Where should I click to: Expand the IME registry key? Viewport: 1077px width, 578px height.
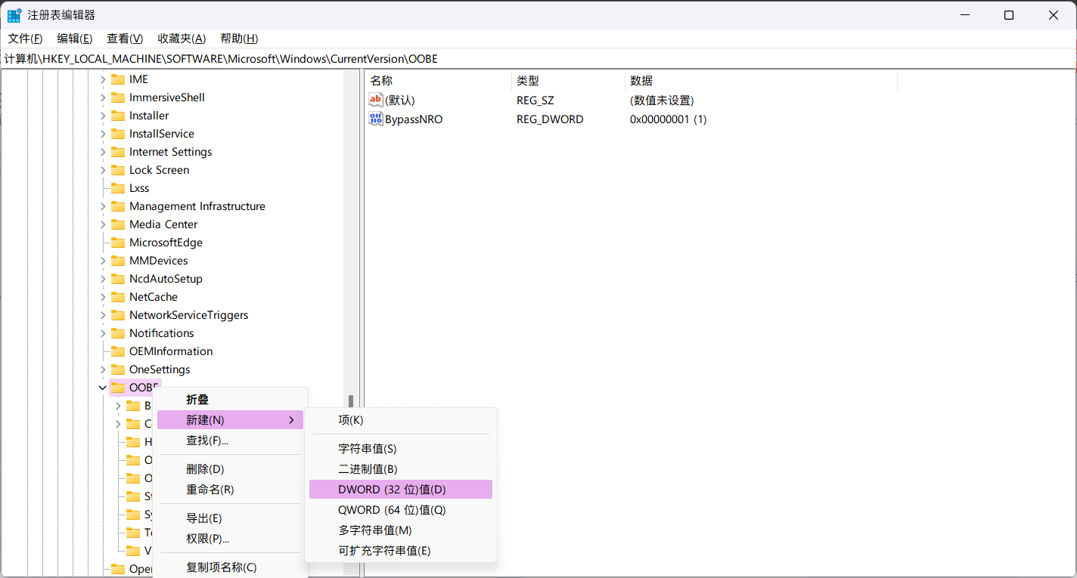pyautogui.click(x=103, y=79)
